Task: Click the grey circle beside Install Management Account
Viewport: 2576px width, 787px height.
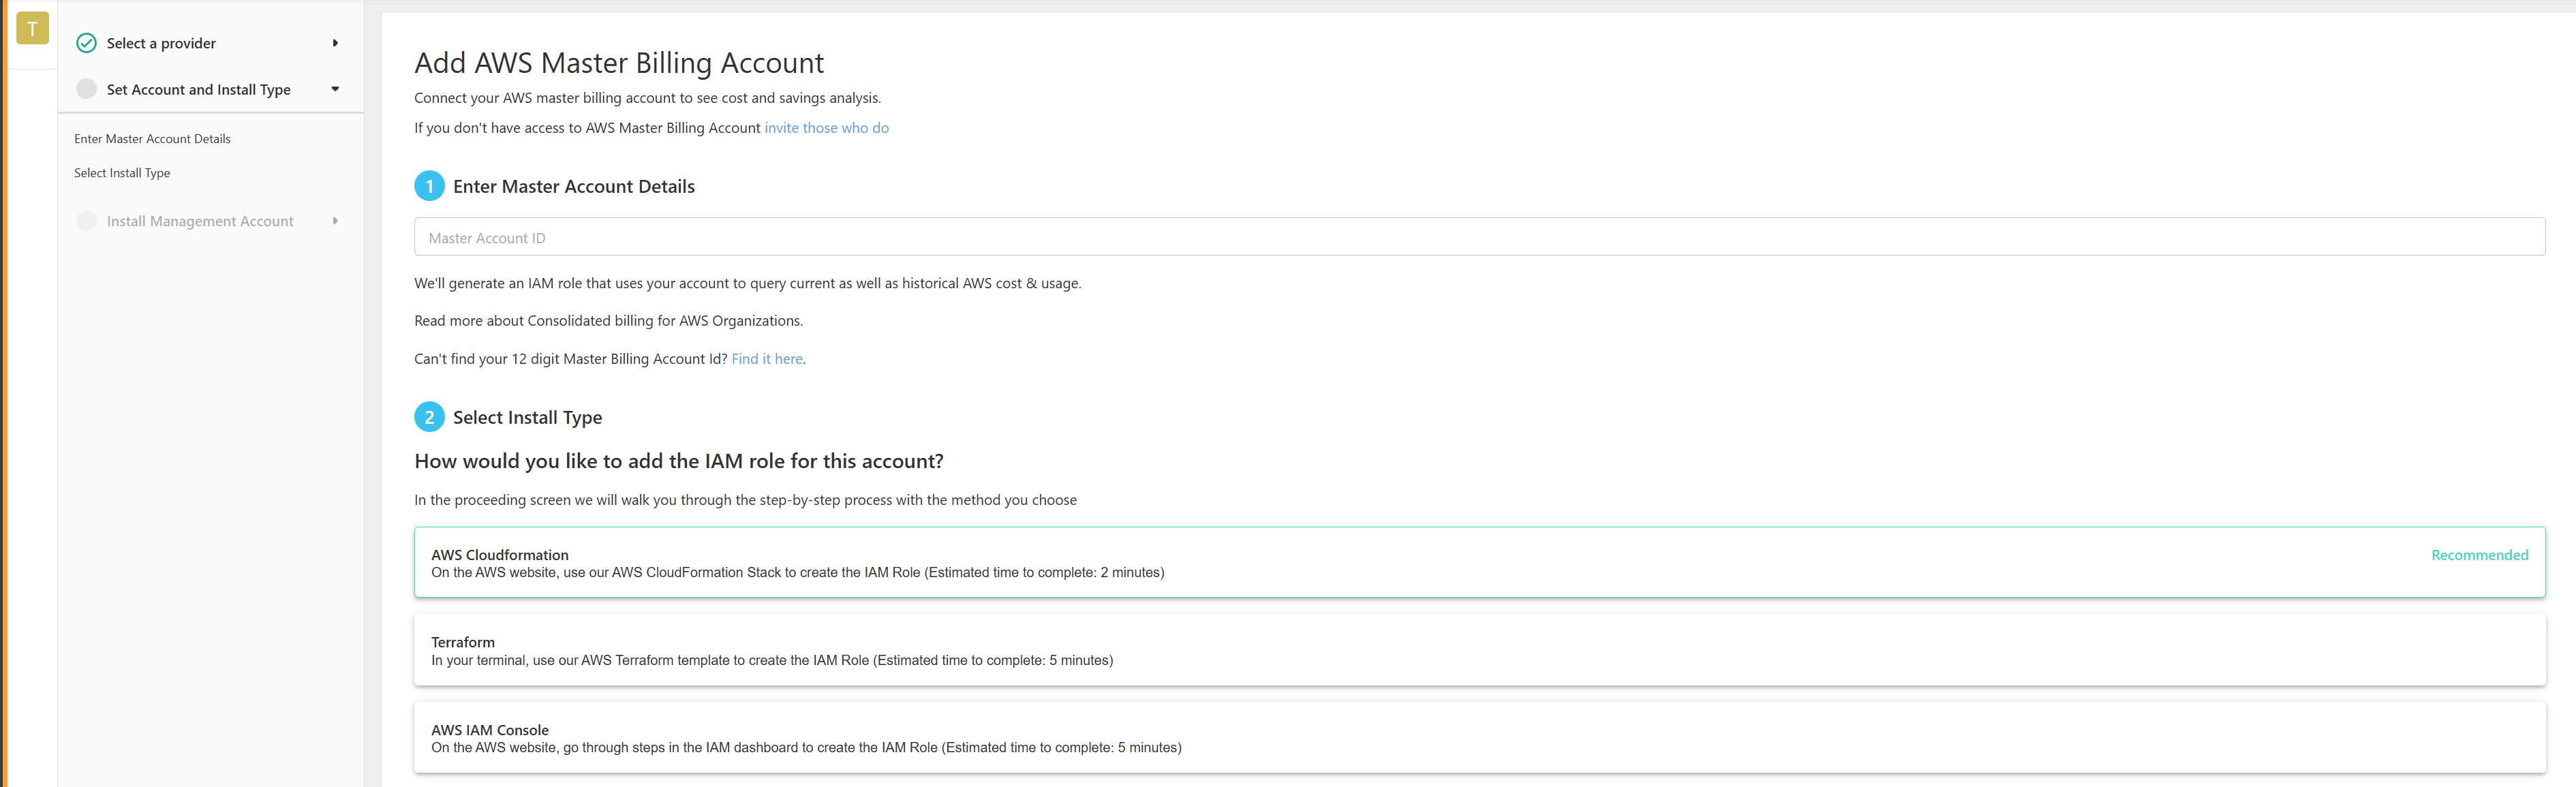Action: click(x=87, y=221)
